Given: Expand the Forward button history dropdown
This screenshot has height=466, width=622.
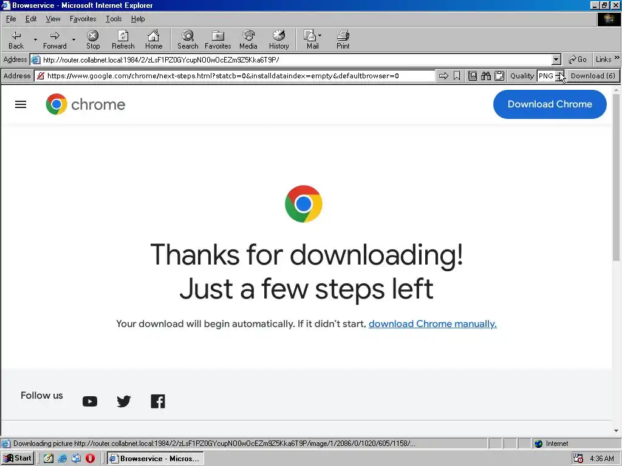Looking at the screenshot, I should [73, 39].
